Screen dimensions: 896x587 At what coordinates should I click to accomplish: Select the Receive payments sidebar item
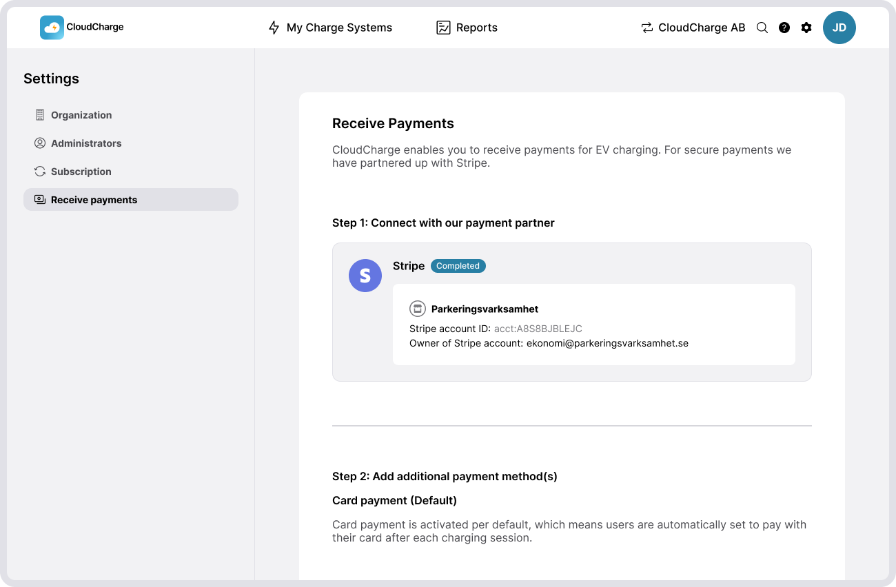[x=131, y=200]
